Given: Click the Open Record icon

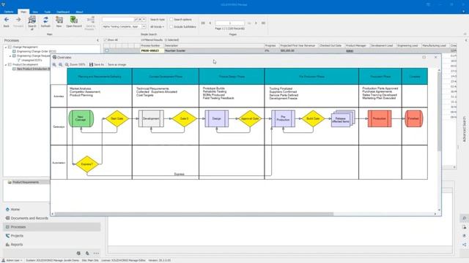Looking at the screenshot, I should tap(74, 22).
